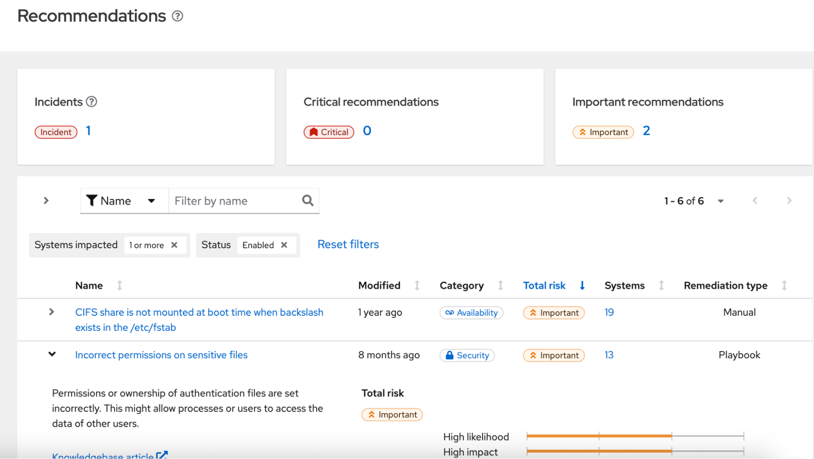
Task: Click the Important recommendations count 2
Action: [646, 131]
